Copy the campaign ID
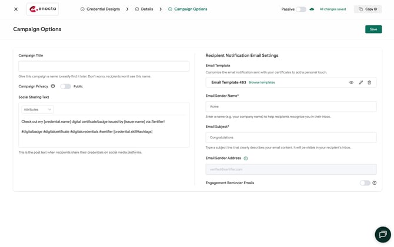This screenshot has width=394, height=247. click(368, 9)
